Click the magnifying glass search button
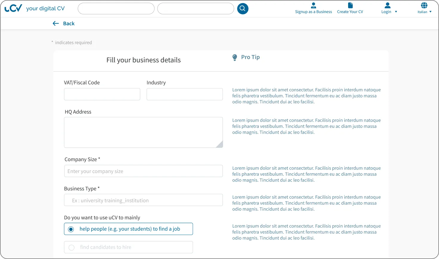Image resolution: width=439 pixels, height=259 pixels. (243, 9)
